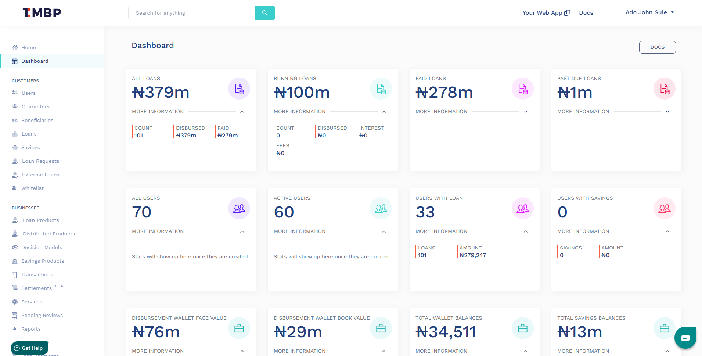Expand PAST DUE LOANS details
Screen dimensions: 702x356
[667, 111]
